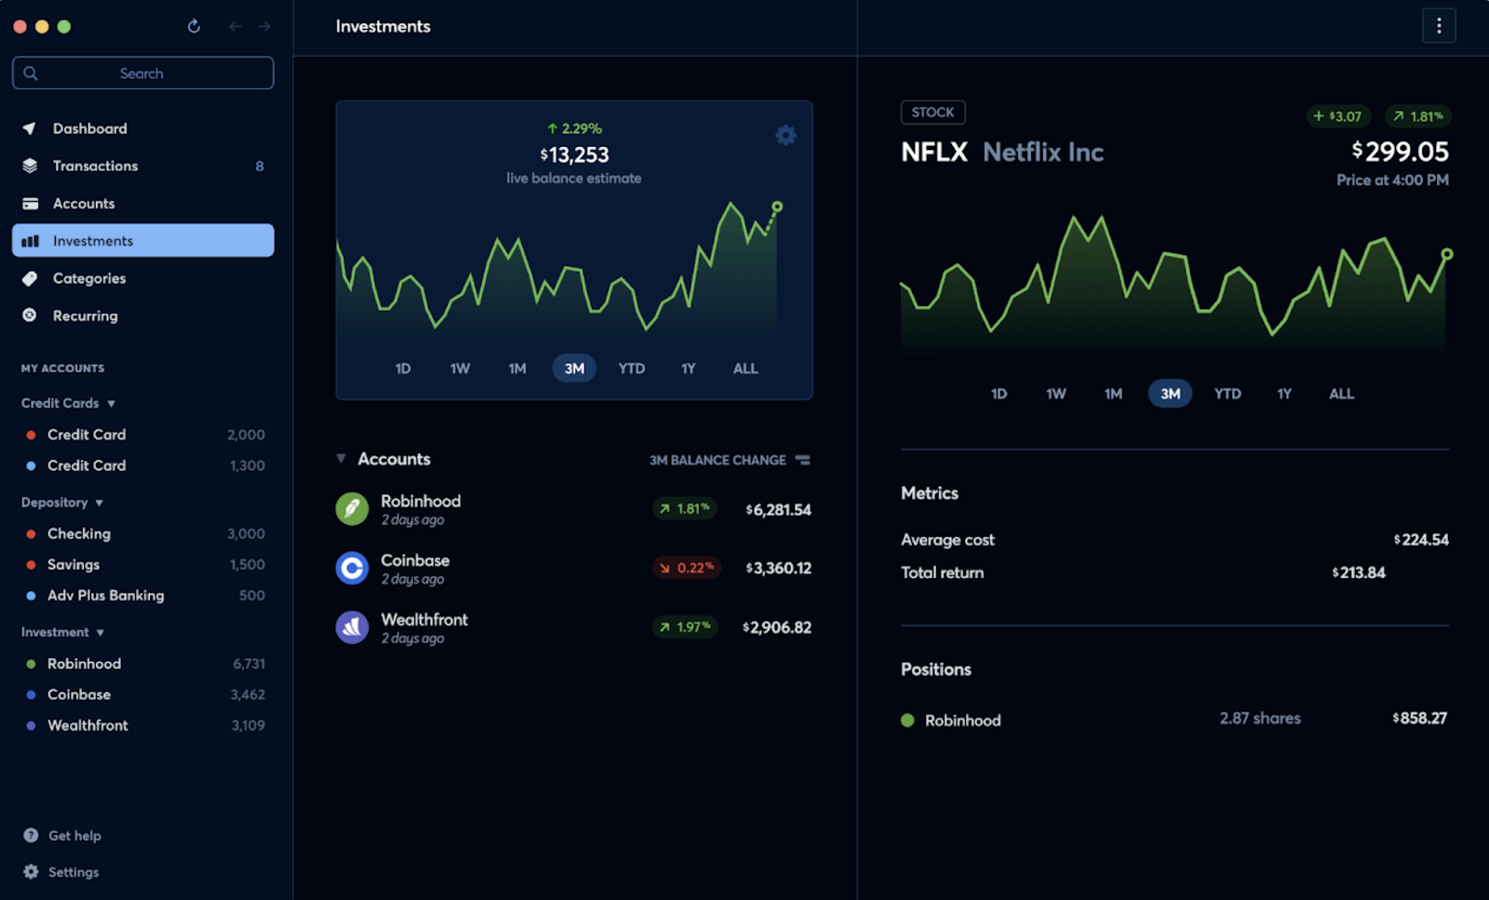The image size is (1489, 900).
Task: Open the Coinbase row in Accounts list
Action: click(x=573, y=568)
